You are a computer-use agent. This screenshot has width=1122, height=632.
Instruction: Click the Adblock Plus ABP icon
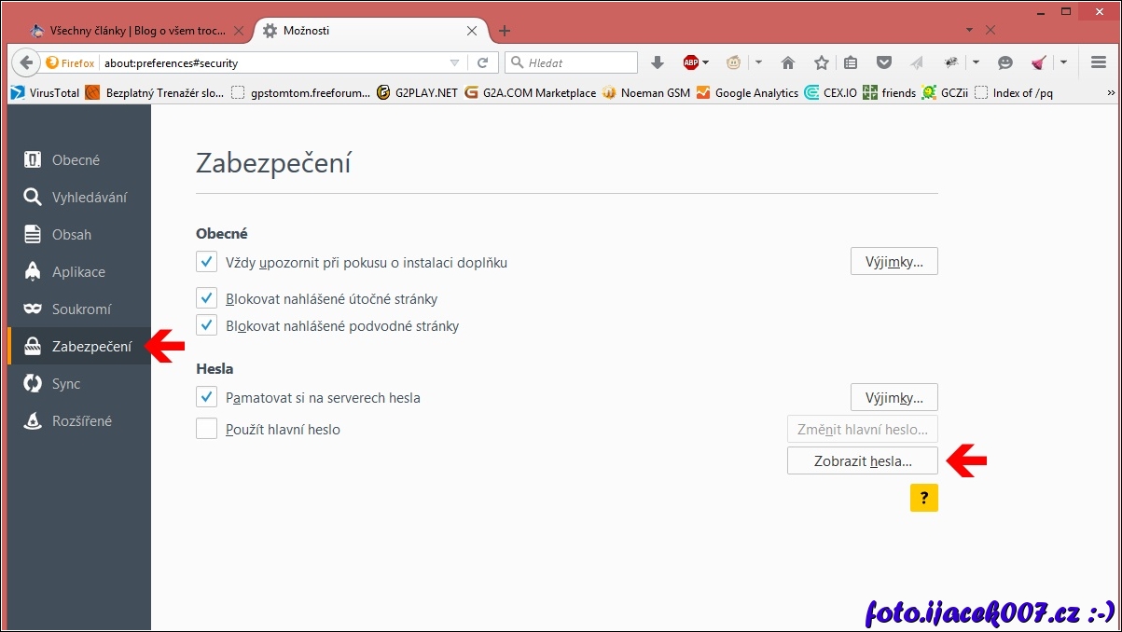[x=690, y=62]
